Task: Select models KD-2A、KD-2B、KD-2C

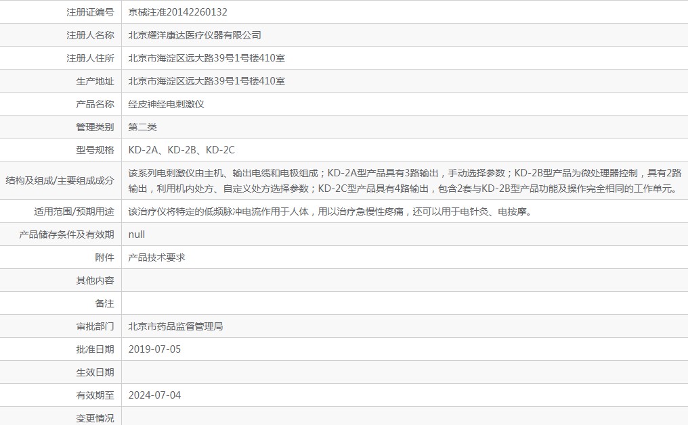Action: click(x=181, y=150)
